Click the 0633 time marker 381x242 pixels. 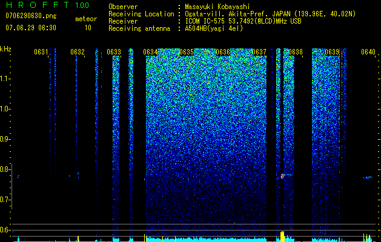(x=114, y=52)
